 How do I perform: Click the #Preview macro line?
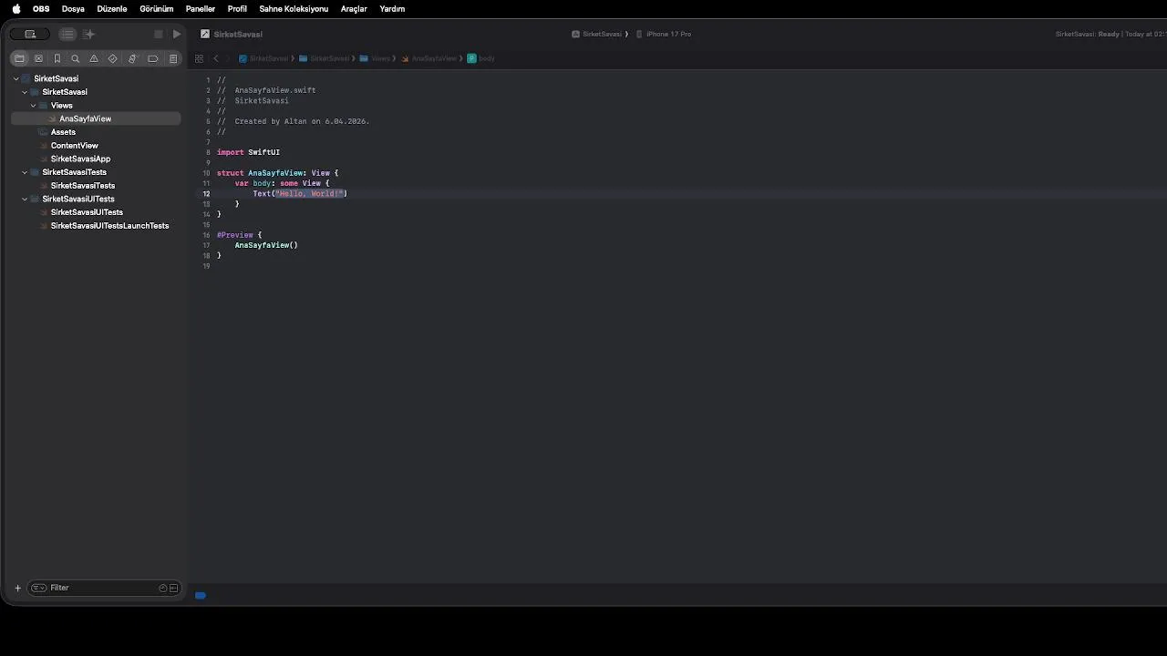(239, 235)
